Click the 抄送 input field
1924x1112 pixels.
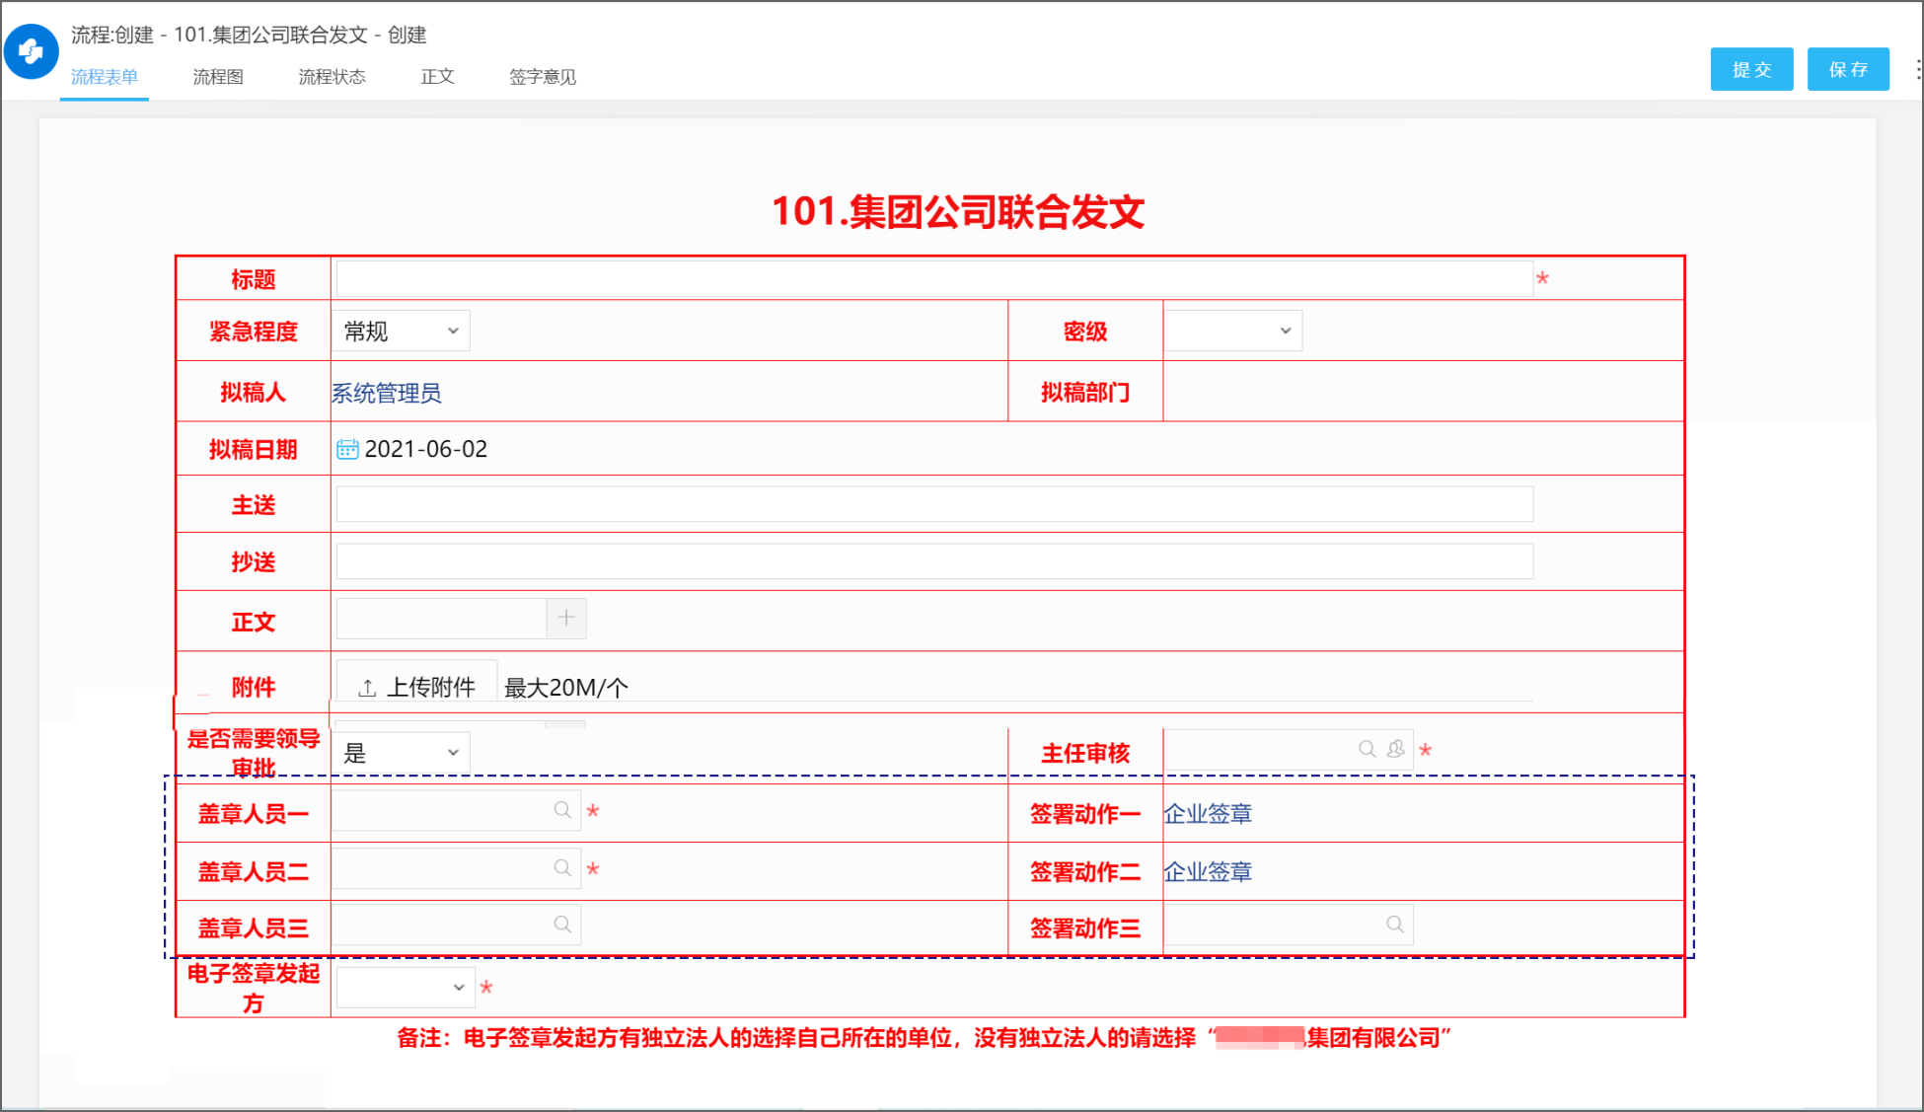[934, 561]
